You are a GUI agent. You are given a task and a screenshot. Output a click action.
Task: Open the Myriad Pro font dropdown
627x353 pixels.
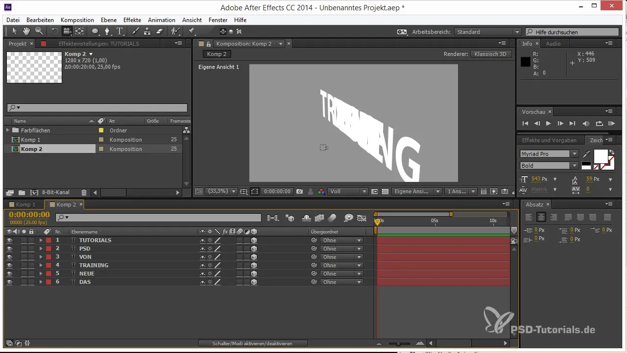549,154
